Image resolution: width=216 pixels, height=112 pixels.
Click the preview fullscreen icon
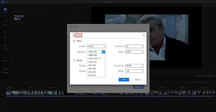[214, 72]
